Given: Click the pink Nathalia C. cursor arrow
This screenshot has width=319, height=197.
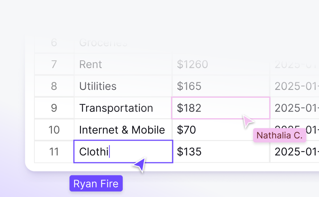Looking at the screenshot, I should point(248,121).
